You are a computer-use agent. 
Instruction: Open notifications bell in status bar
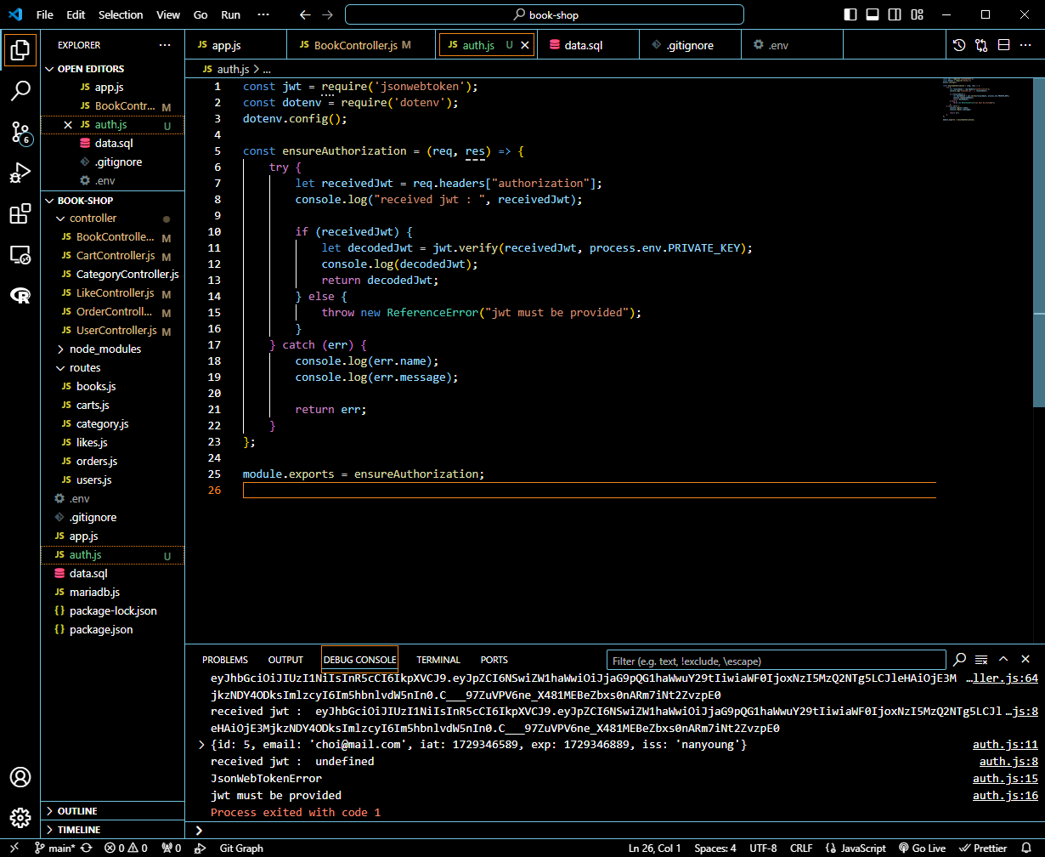(1027, 848)
